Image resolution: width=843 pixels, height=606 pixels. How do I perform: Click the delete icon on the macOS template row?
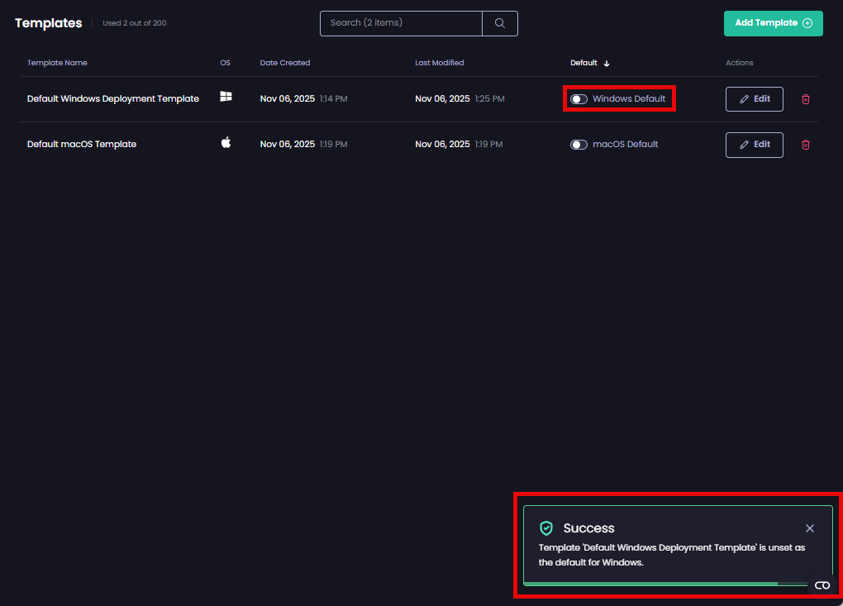pos(806,145)
